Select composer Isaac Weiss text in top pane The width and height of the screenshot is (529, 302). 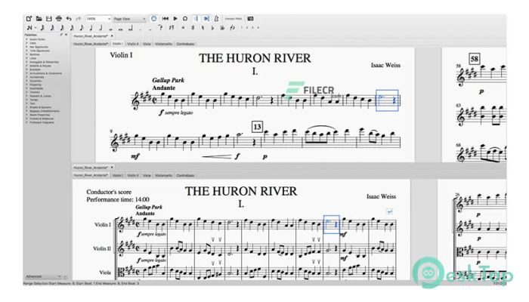point(385,66)
